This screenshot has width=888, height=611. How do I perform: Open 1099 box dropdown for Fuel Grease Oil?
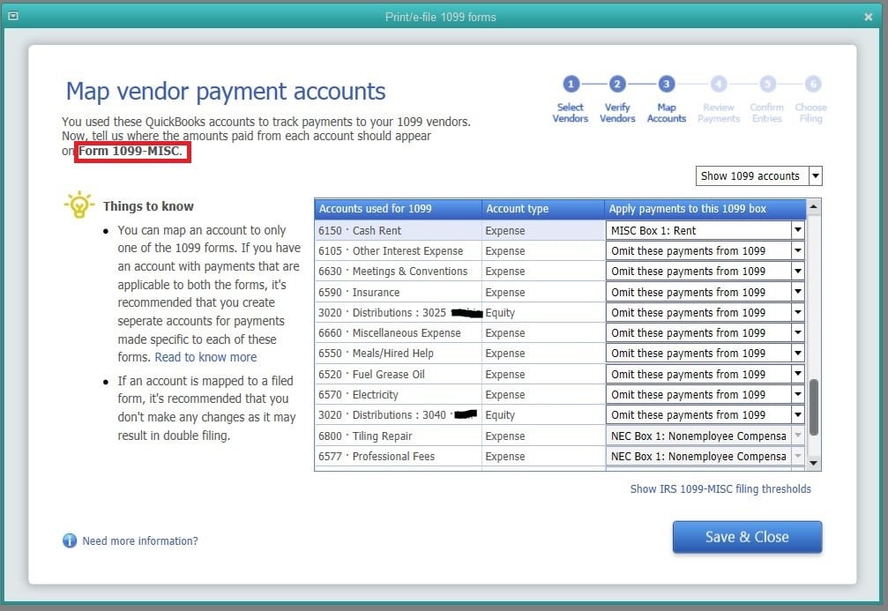[x=798, y=374]
